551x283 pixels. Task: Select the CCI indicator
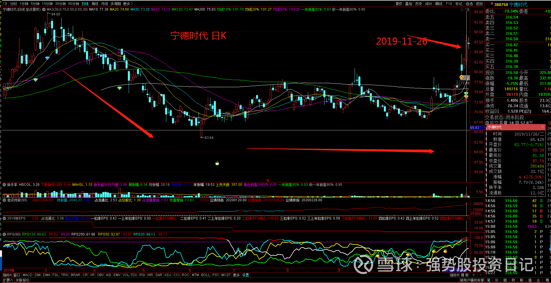point(177,275)
